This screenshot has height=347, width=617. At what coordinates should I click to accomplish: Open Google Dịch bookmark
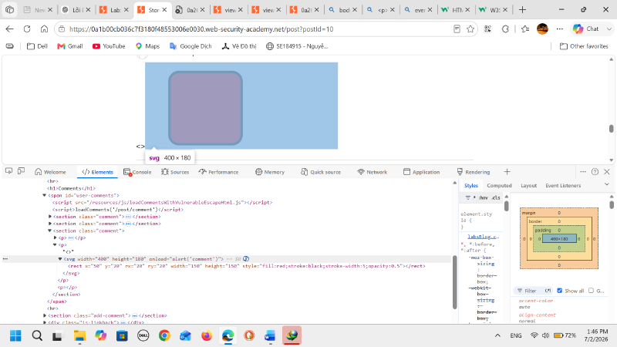[190, 46]
